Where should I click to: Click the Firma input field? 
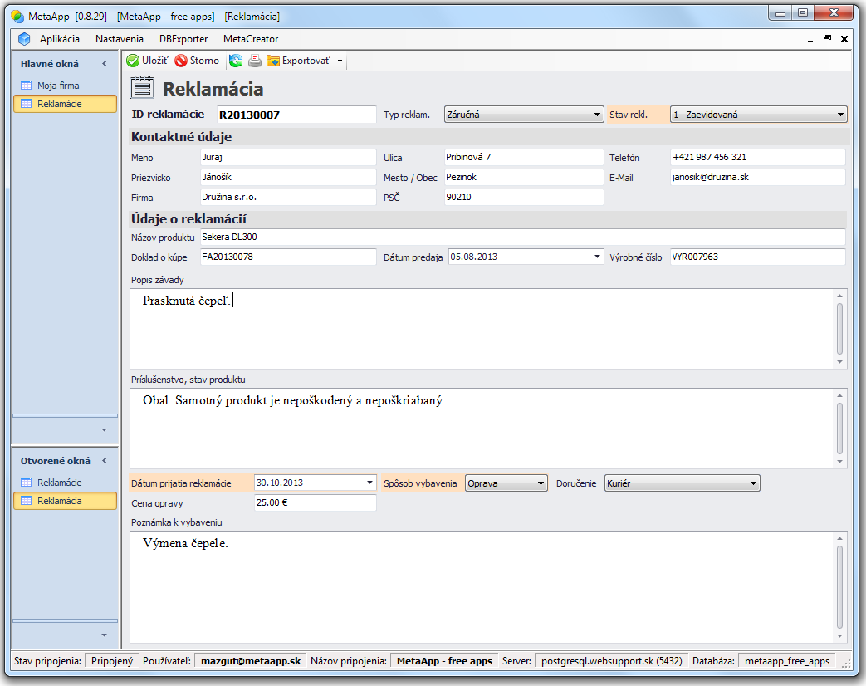pyautogui.click(x=288, y=197)
